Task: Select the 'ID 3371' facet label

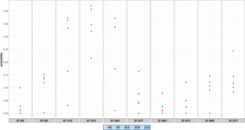Action: pyautogui.click(x=233, y=121)
